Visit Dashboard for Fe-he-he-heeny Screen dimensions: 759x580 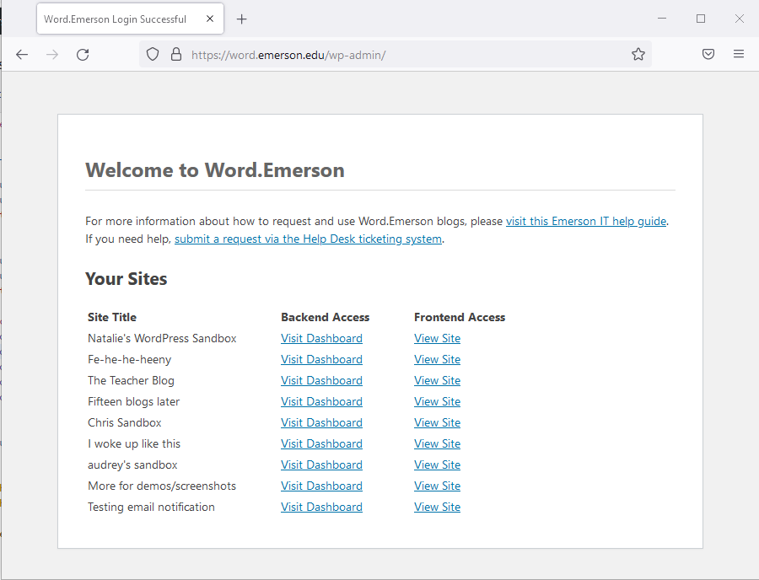321,359
